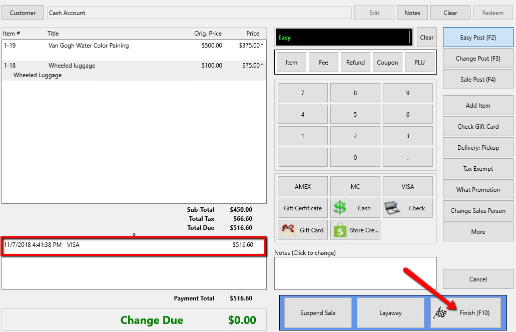Activate Easy Post (F2)

tap(478, 37)
